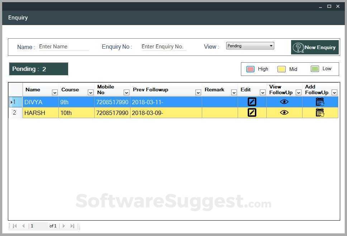
Task: Show follow-ups via DIVYA's eye icon
Action: 284,102
